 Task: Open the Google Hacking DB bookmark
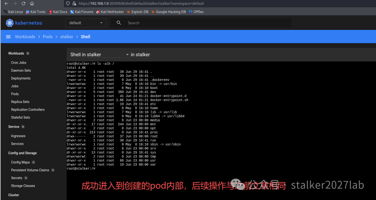169,12
